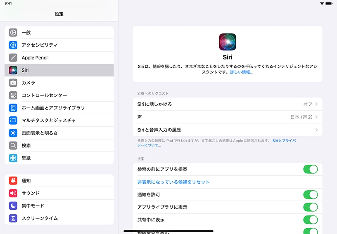Open Siriに話しかける options chevron
The height and width of the screenshot is (234, 337).
[316, 104]
